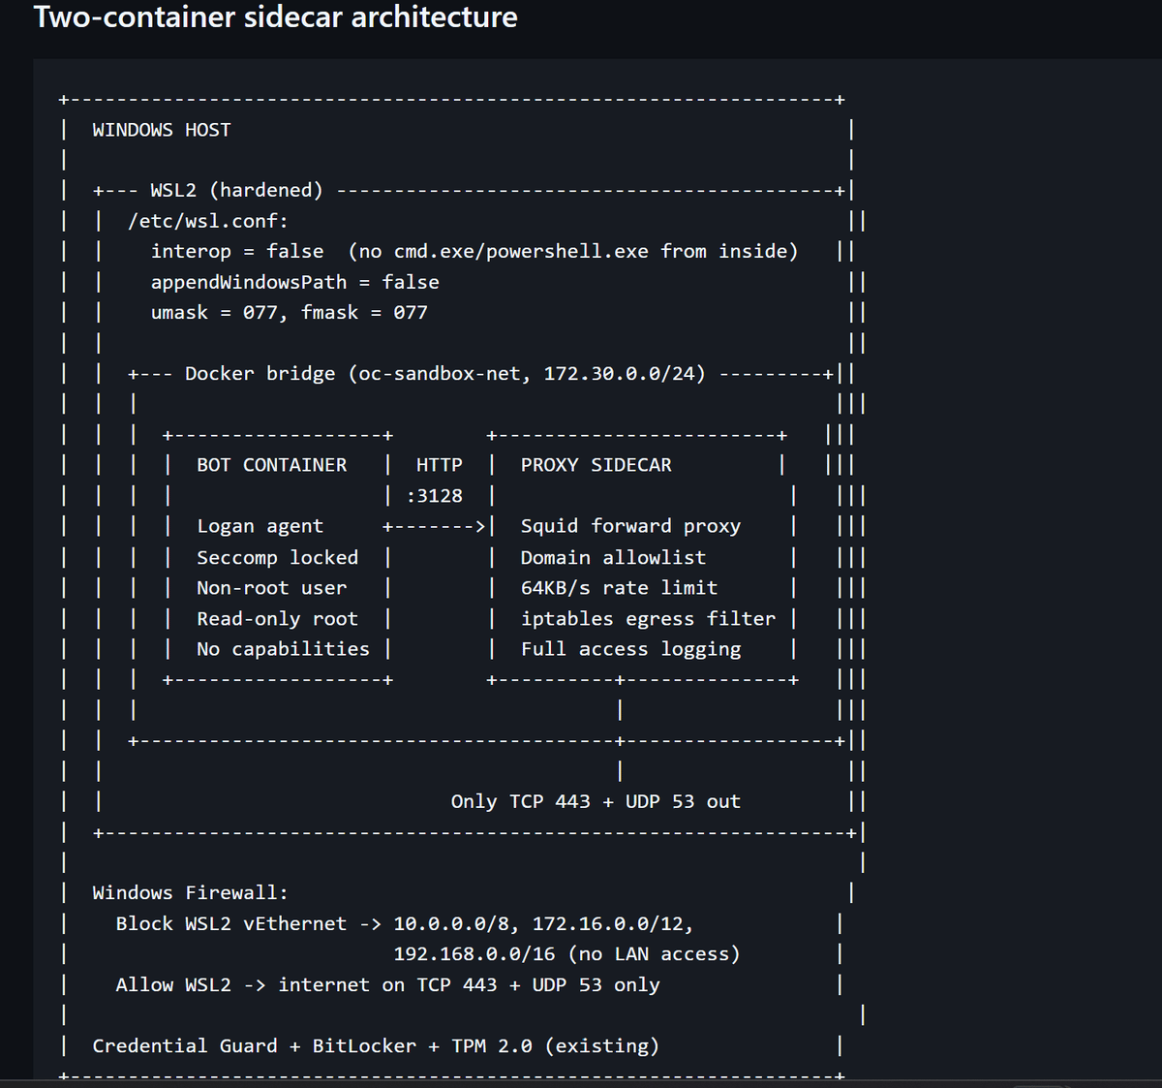
Task: Click the Windows Firewall section label
Action: [187, 892]
